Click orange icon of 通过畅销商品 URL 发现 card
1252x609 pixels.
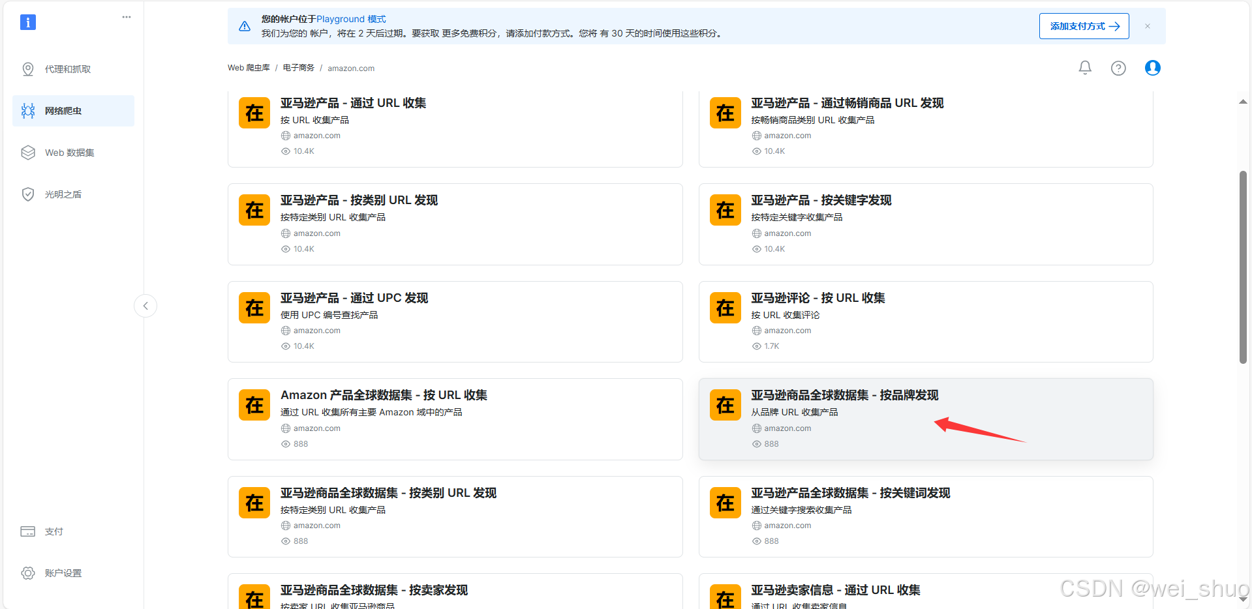click(x=725, y=113)
